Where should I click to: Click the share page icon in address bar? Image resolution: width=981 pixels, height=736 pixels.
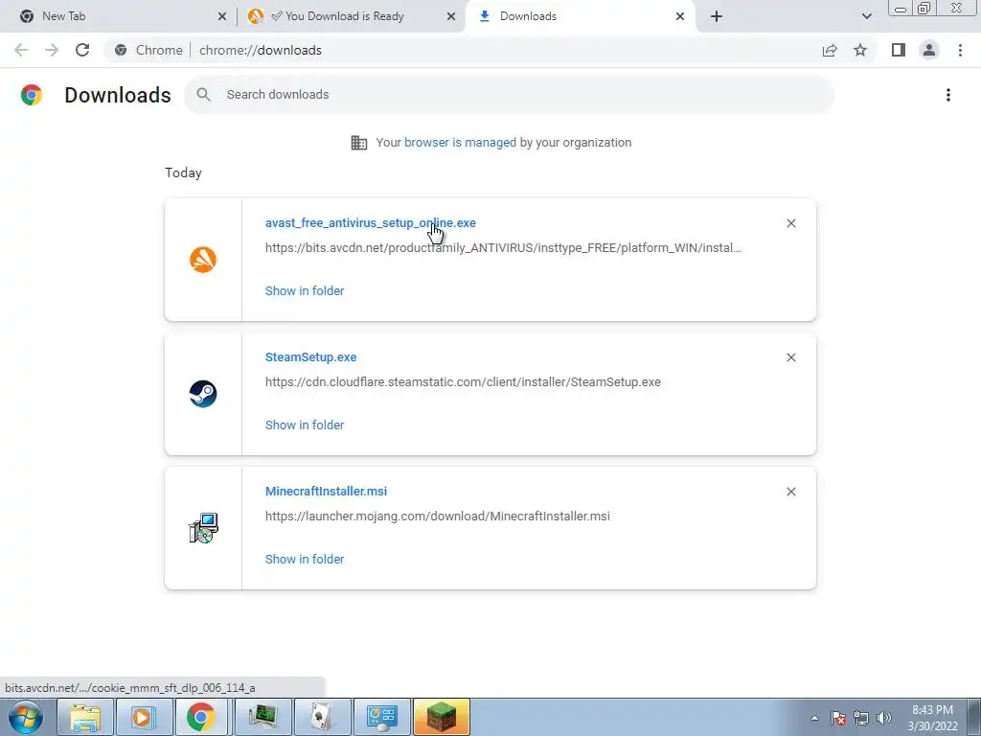pyautogui.click(x=830, y=50)
